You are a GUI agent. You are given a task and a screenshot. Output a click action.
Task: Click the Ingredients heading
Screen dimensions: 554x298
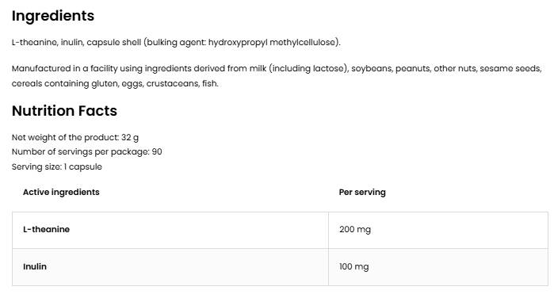click(53, 17)
